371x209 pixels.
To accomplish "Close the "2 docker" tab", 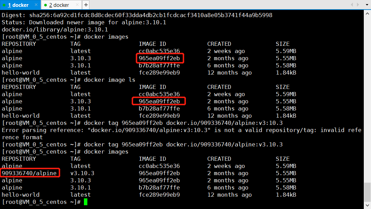I will [77, 5].
